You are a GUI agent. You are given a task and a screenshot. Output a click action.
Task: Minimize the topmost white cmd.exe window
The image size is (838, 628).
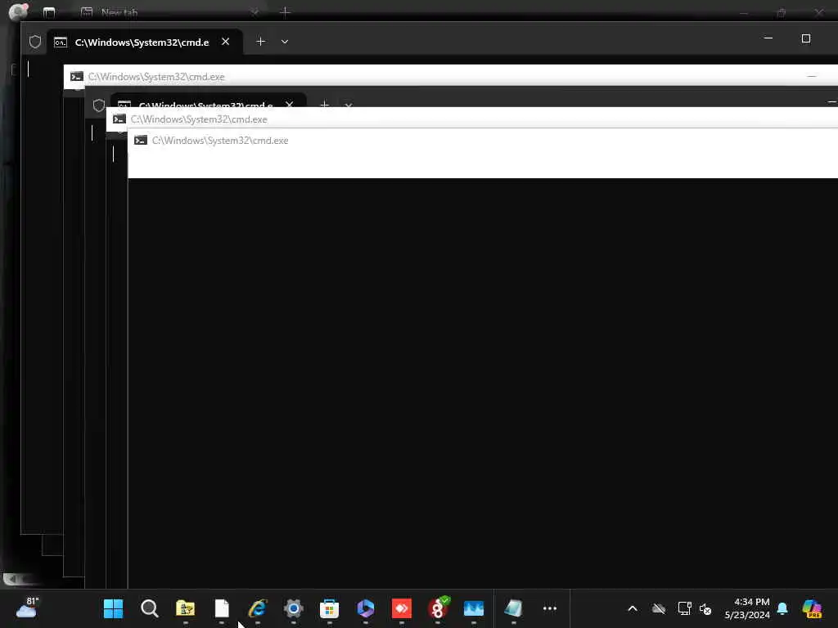pyautogui.click(x=811, y=77)
